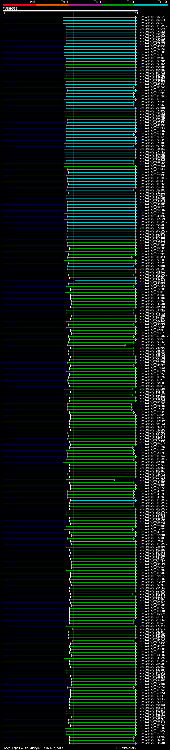The height and width of the screenshot is (750, 170).
Task: Select label UniRef100_A4C0H1
Action: 152,304
